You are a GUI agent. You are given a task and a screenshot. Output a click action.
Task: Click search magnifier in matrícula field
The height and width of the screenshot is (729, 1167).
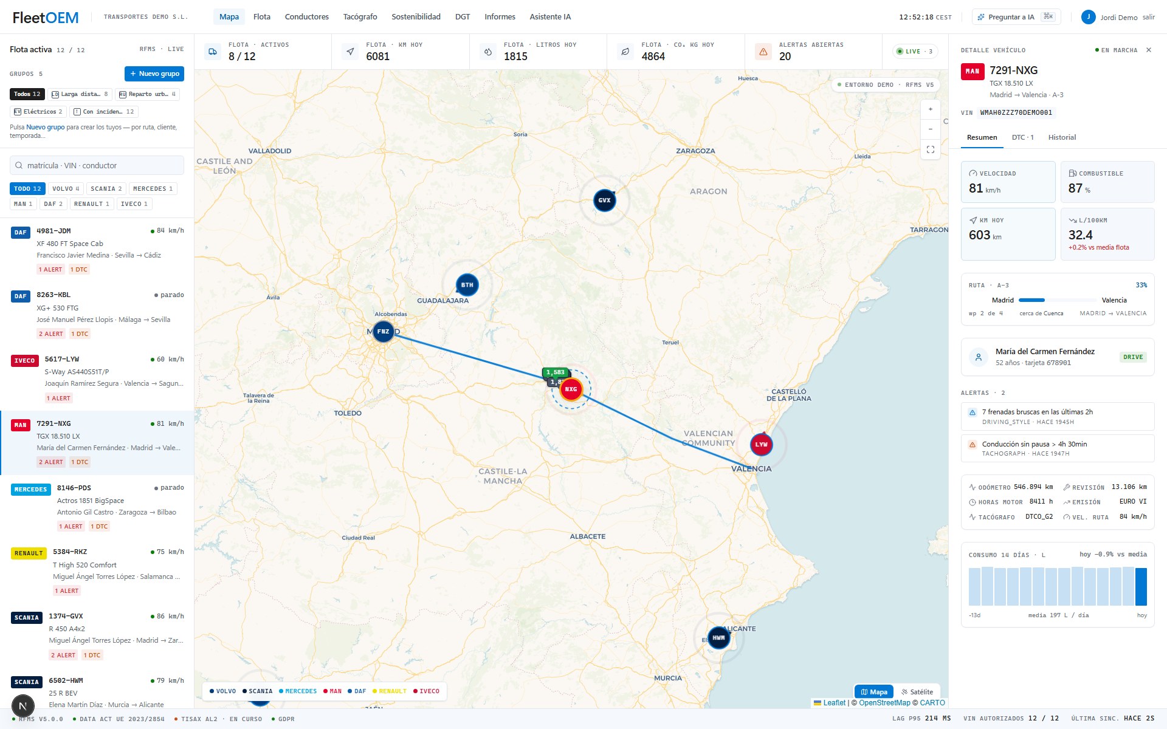19,166
